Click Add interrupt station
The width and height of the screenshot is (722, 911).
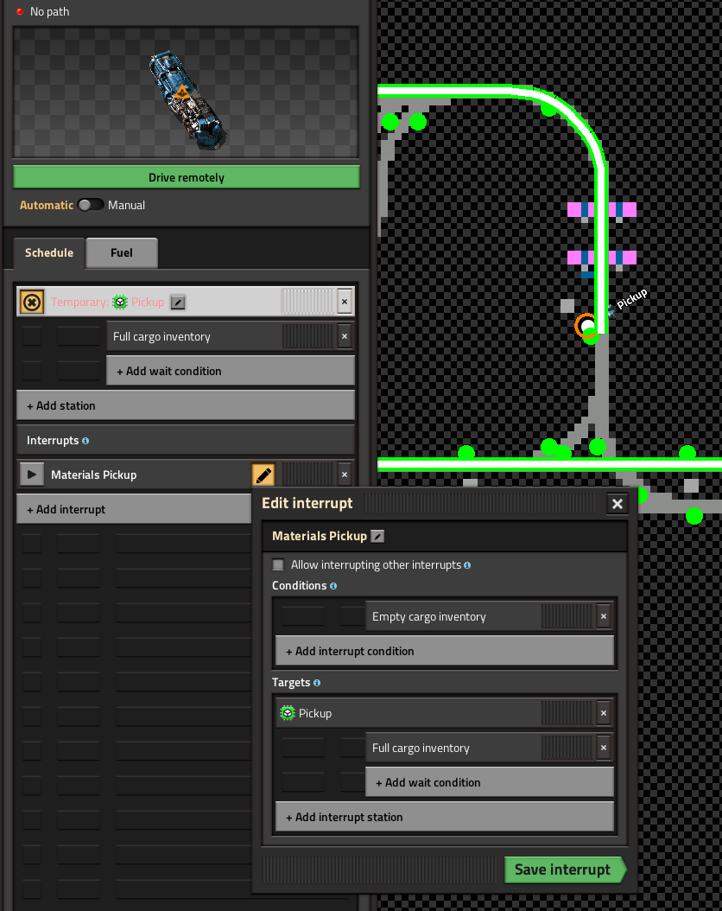click(x=445, y=817)
